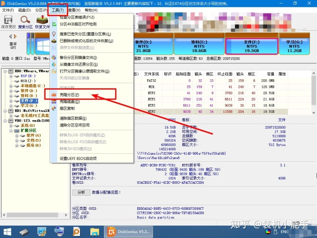Choose 克隆分区(P) from the tools menu
The image size is (317, 238).
[70, 95]
